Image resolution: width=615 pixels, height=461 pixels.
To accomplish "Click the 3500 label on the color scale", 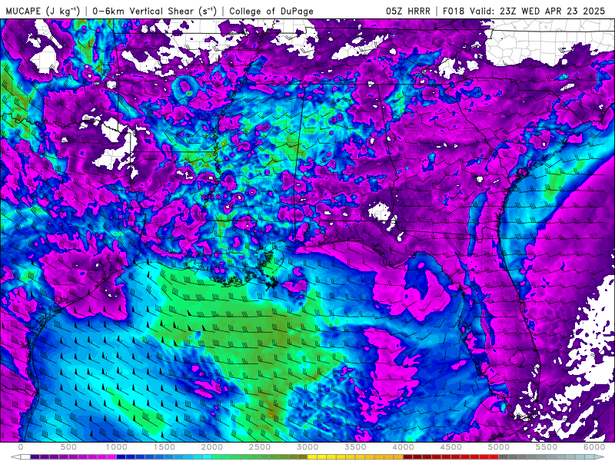I will 355,447.
